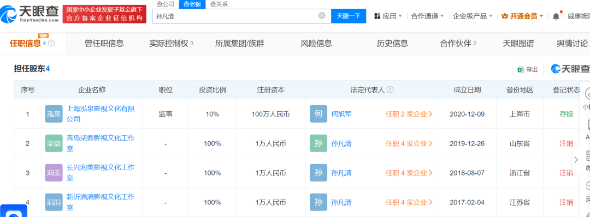Click the 何 avatar icon
Image resolution: width=590 pixels, height=217 pixels.
[x=318, y=114]
